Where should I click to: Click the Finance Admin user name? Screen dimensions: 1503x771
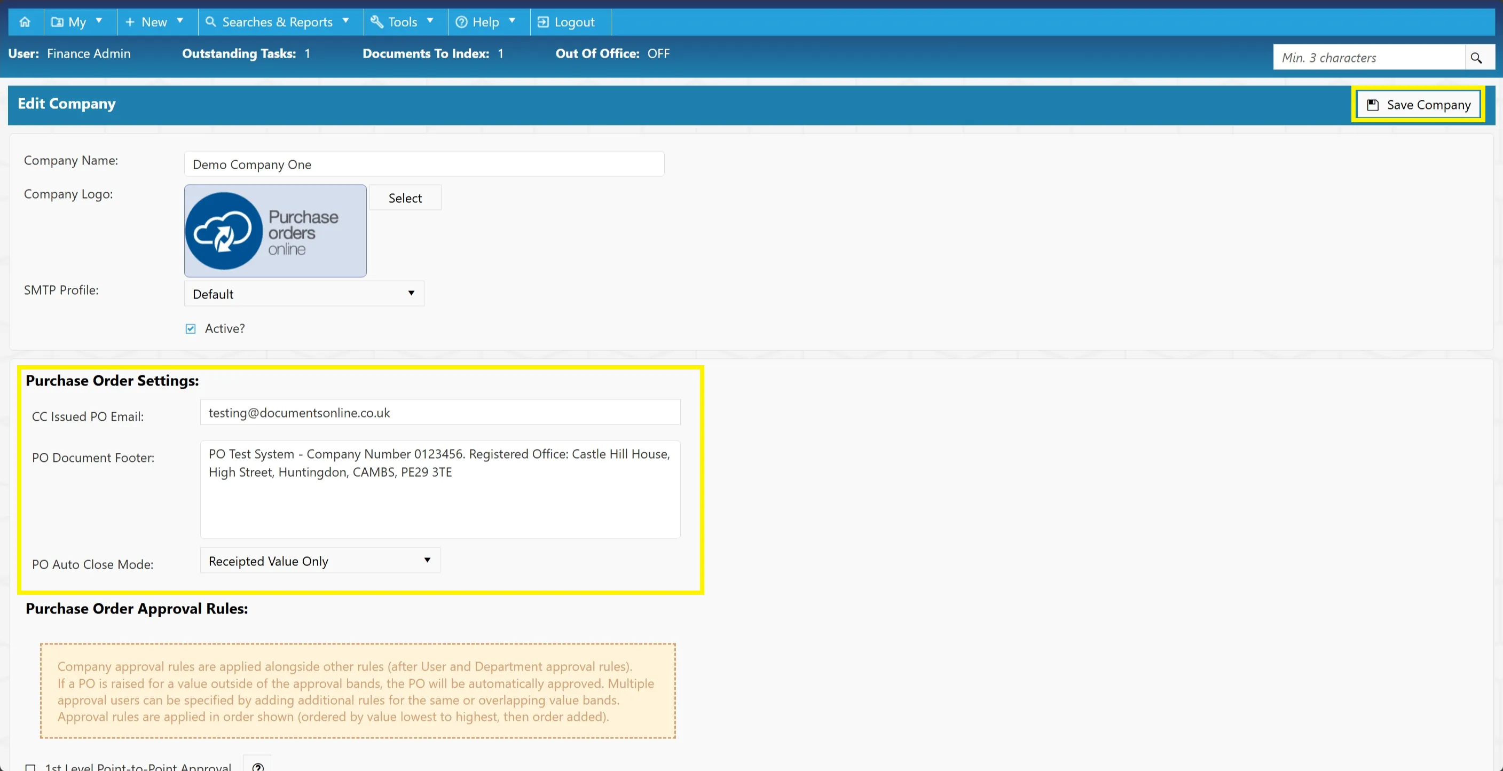point(89,54)
